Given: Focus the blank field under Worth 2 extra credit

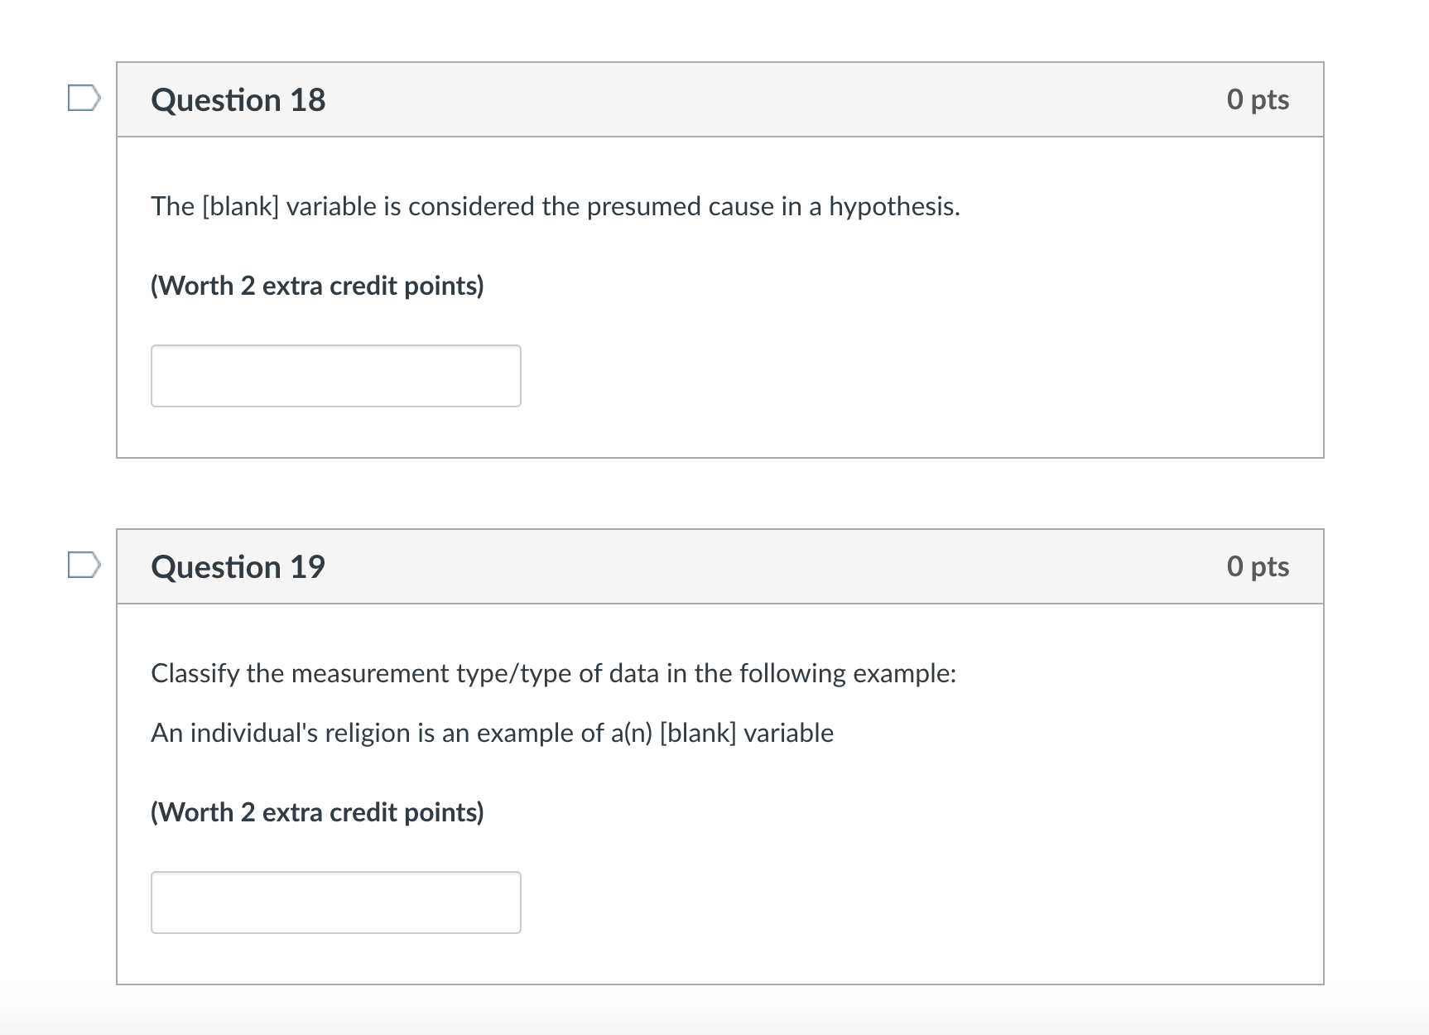Looking at the screenshot, I should 335,375.
